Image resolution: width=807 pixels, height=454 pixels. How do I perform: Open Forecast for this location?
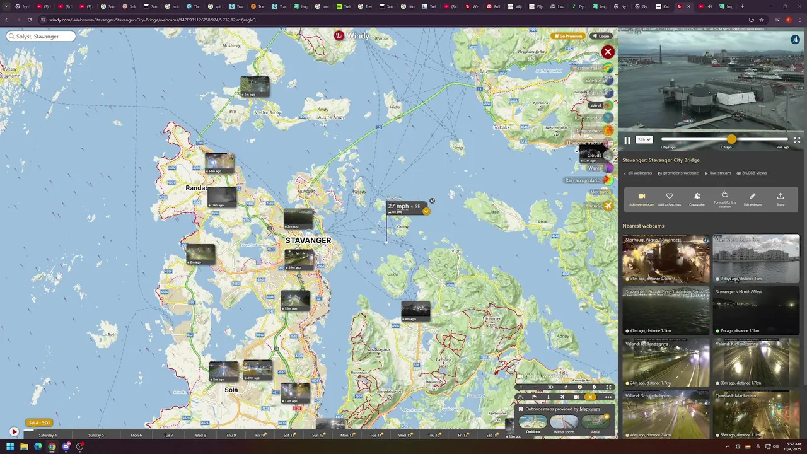(725, 199)
